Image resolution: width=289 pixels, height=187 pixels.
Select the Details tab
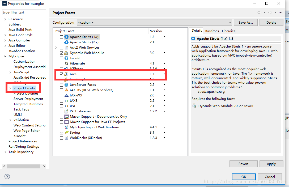pyautogui.click(x=197, y=31)
